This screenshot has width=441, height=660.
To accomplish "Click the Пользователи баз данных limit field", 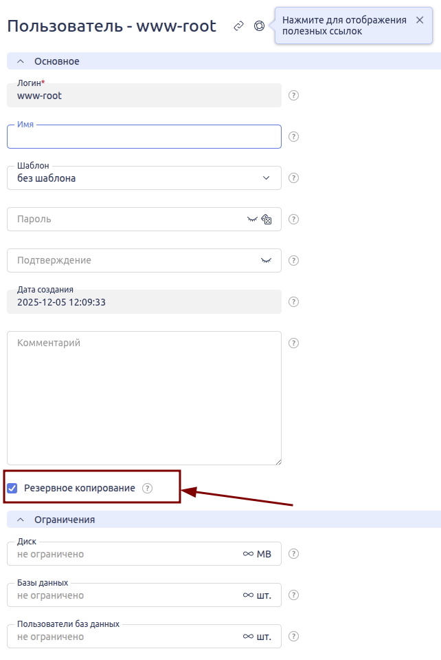I will [x=124, y=637].
